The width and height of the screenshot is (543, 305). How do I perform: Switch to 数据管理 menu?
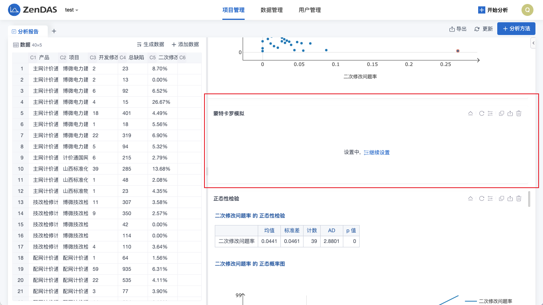point(271,10)
